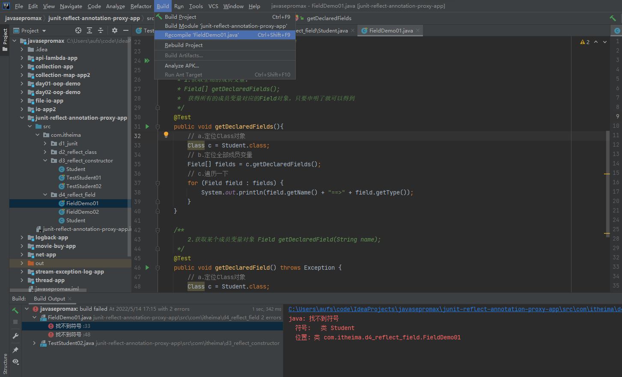Click the stop square icon in Build panel
622x377 pixels.
[15, 322]
